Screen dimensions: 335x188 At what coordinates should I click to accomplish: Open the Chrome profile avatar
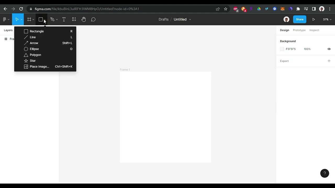322,9
